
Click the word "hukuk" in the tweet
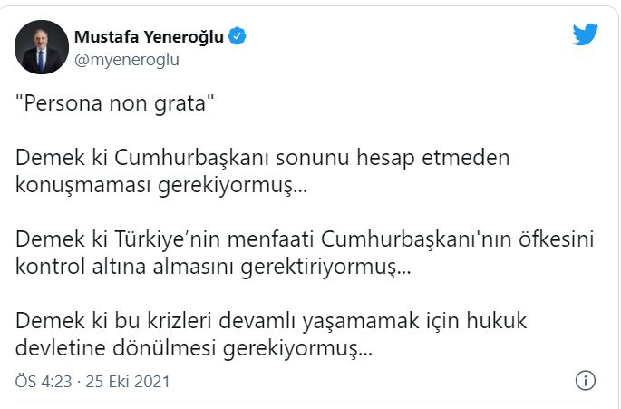tap(501, 324)
